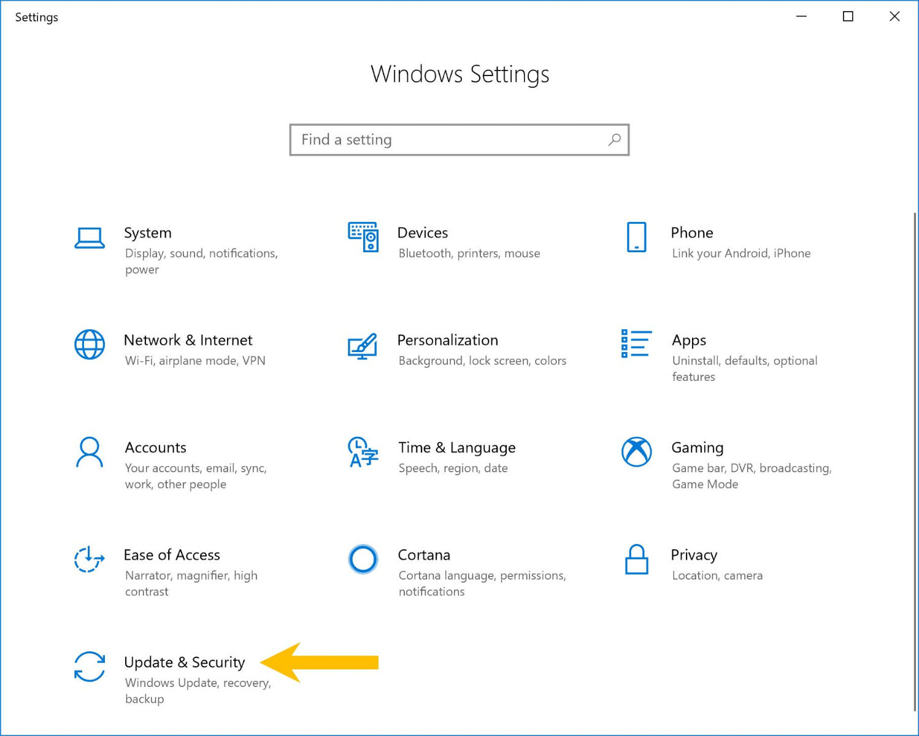Click 'Windows Update, recovery, backup' text

(198, 691)
